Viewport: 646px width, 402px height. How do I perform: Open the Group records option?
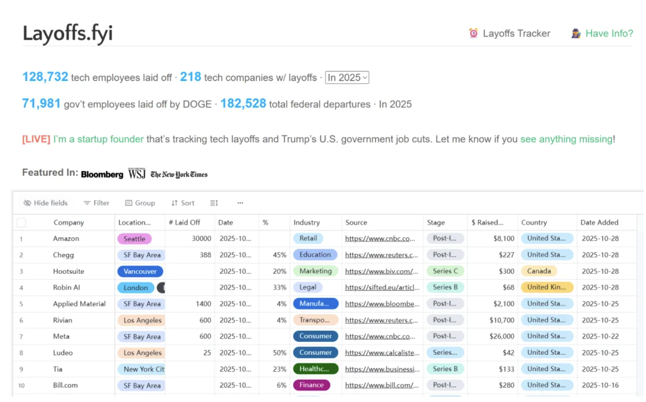coord(140,203)
